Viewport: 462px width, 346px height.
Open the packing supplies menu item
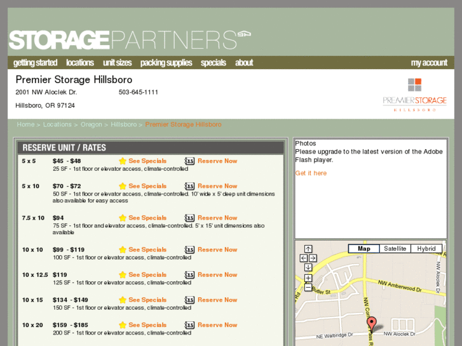tap(166, 62)
